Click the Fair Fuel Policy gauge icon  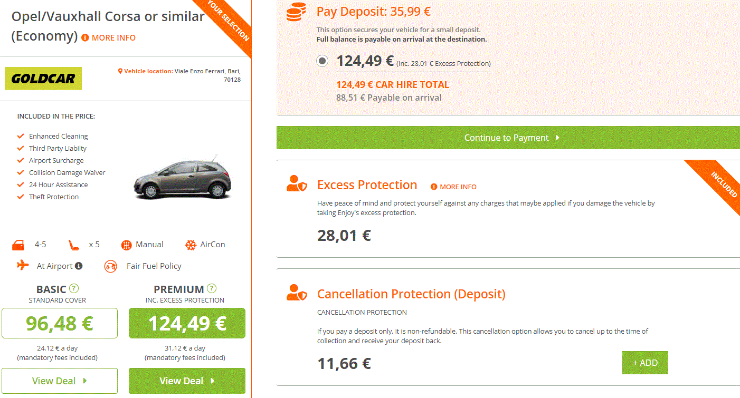[111, 266]
